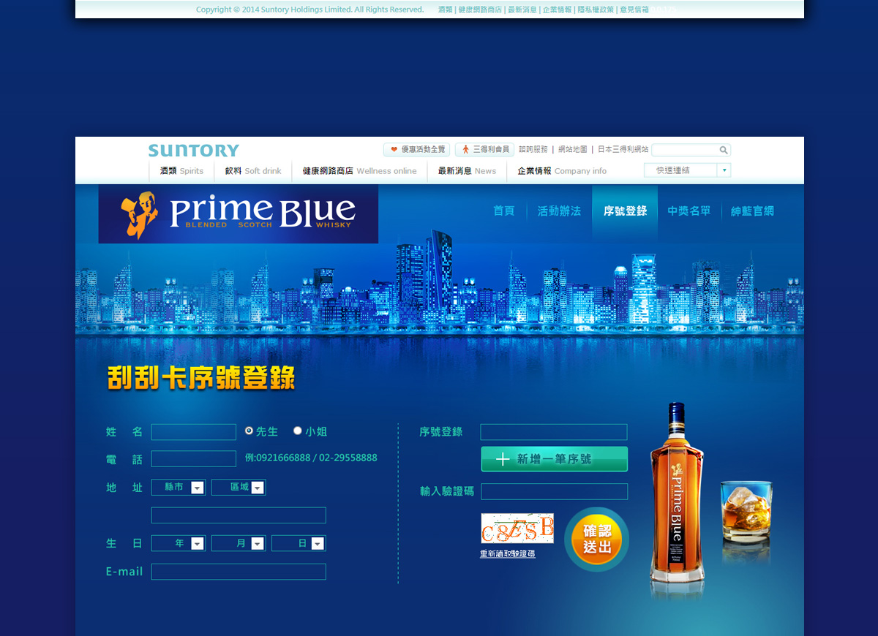
Task: Open the 日本三得利網站 link
Action: tap(623, 150)
